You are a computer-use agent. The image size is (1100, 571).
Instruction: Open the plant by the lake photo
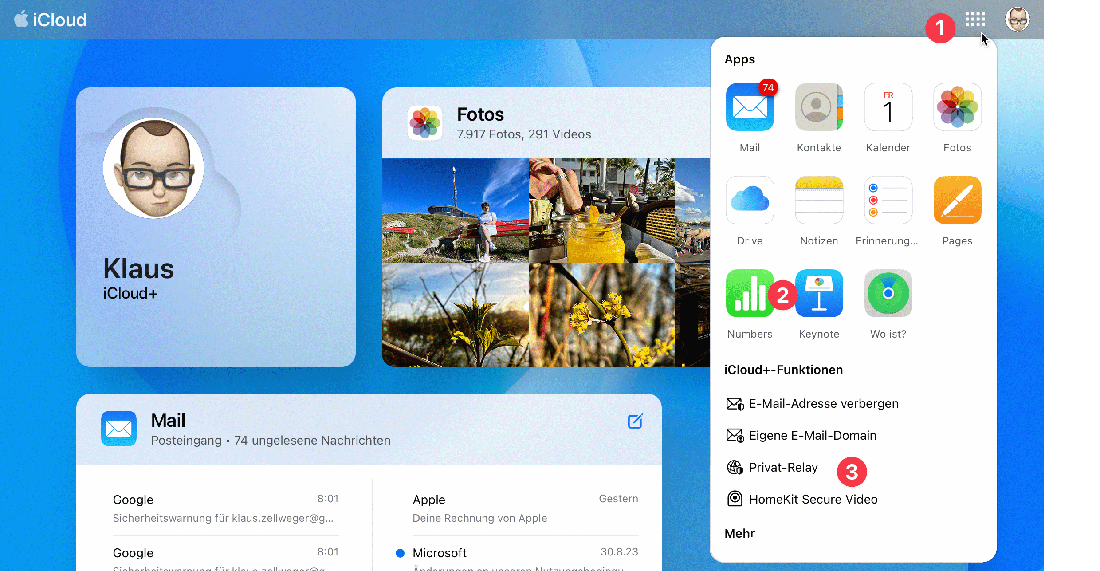[456, 315]
